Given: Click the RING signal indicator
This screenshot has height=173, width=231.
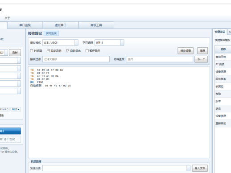Looking at the screenshot, I should (4, 109).
